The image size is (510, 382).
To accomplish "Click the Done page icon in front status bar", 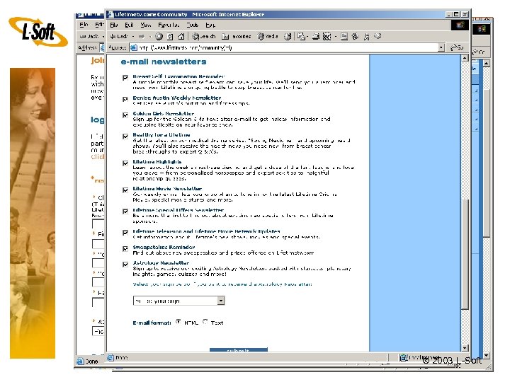I will click(110, 358).
